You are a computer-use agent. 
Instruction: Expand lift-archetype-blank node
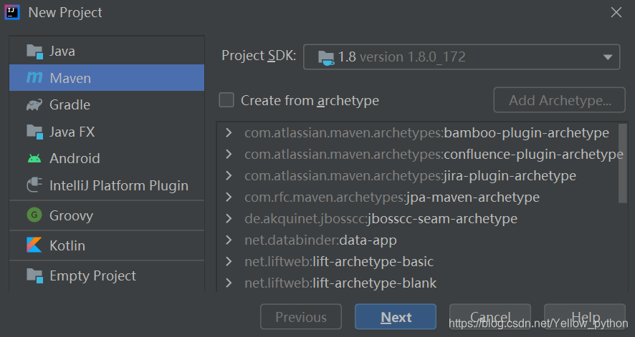(x=229, y=283)
